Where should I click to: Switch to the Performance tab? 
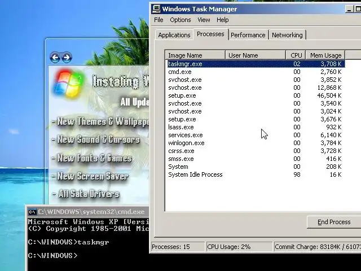pos(248,35)
